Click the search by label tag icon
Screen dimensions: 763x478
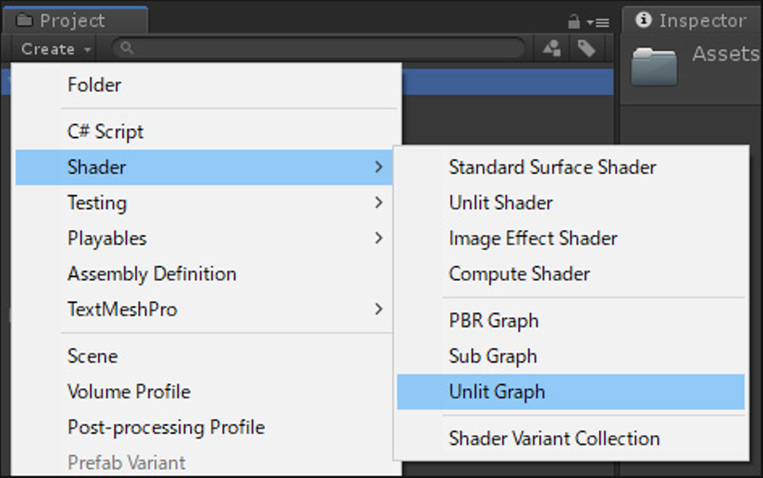586,49
